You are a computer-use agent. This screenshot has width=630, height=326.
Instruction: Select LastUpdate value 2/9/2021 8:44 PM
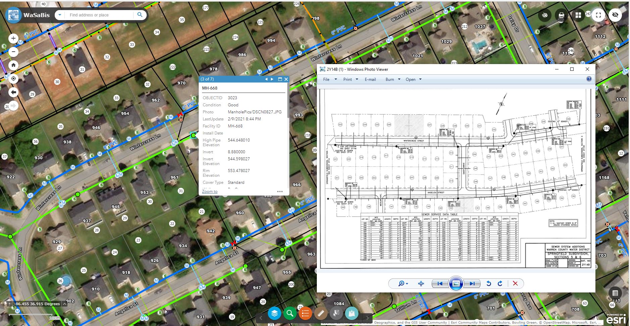tap(244, 119)
